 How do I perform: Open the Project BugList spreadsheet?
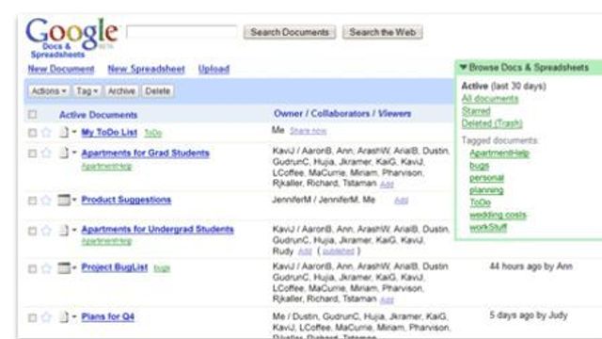click(x=115, y=267)
